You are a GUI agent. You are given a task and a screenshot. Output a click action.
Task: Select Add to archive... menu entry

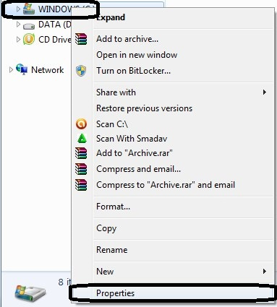[x=173, y=39]
